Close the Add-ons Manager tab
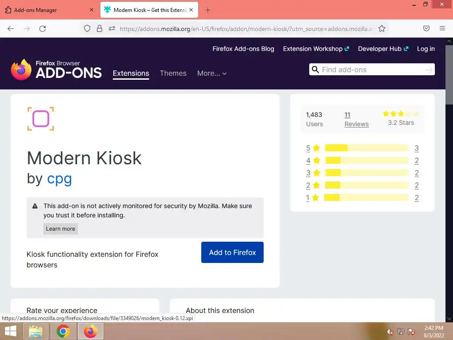This screenshot has width=453, height=340. tap(92, 10)
